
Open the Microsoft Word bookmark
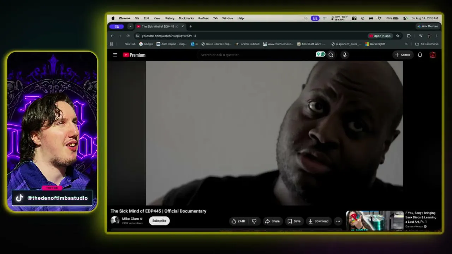[311, 44]
